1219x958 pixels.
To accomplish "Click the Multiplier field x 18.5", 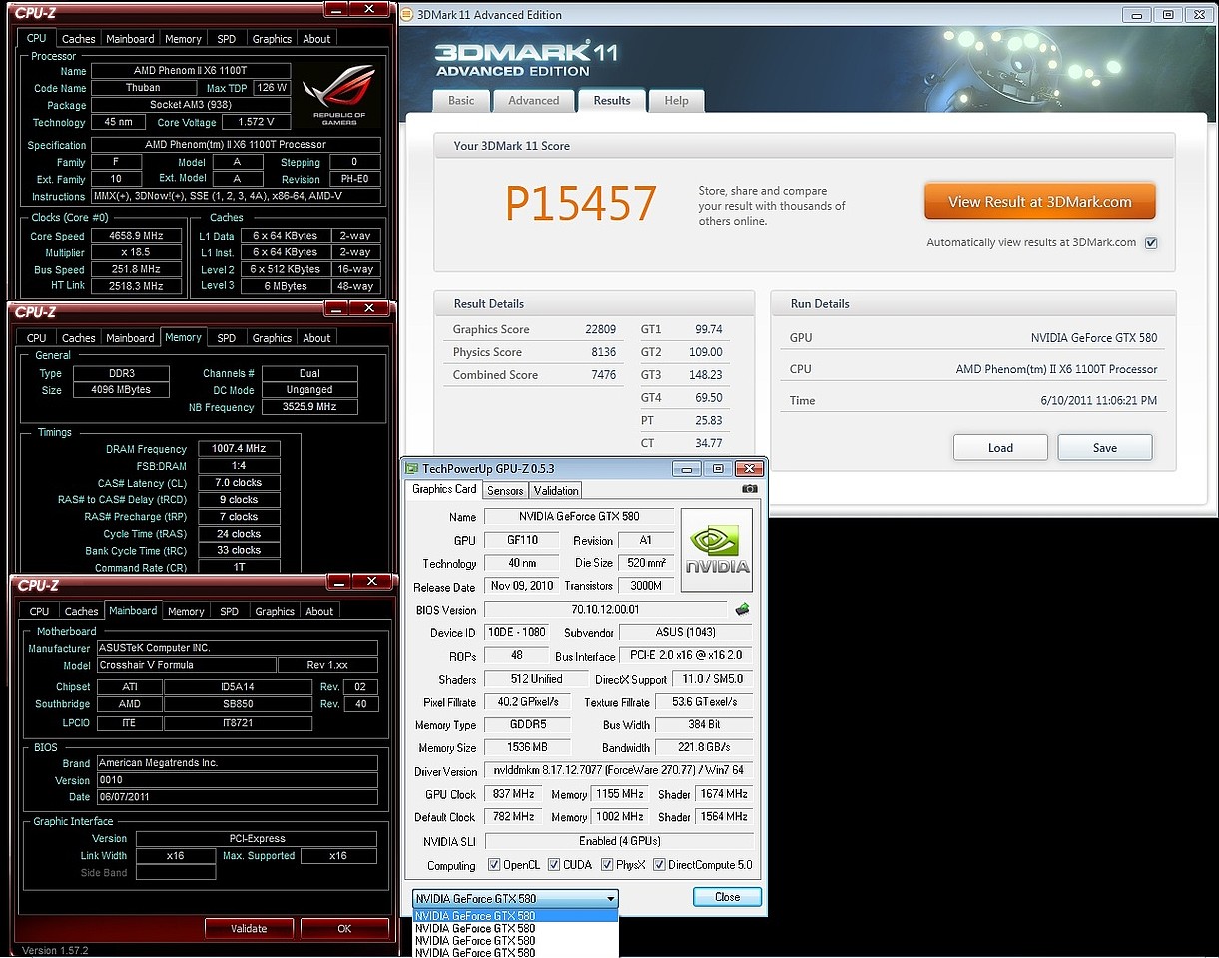I will 138,252.
